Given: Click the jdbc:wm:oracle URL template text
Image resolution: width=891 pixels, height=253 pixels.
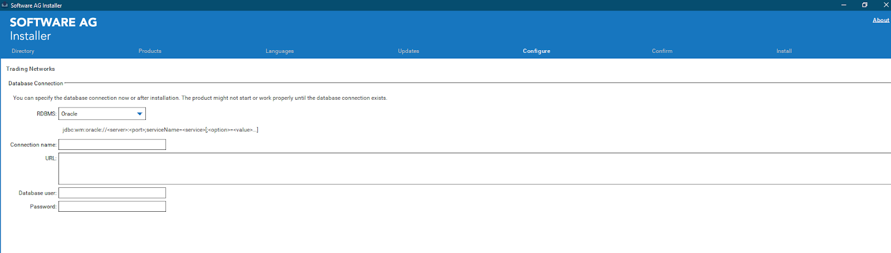Looking at the screenshot, I should (x=160, y=130).
